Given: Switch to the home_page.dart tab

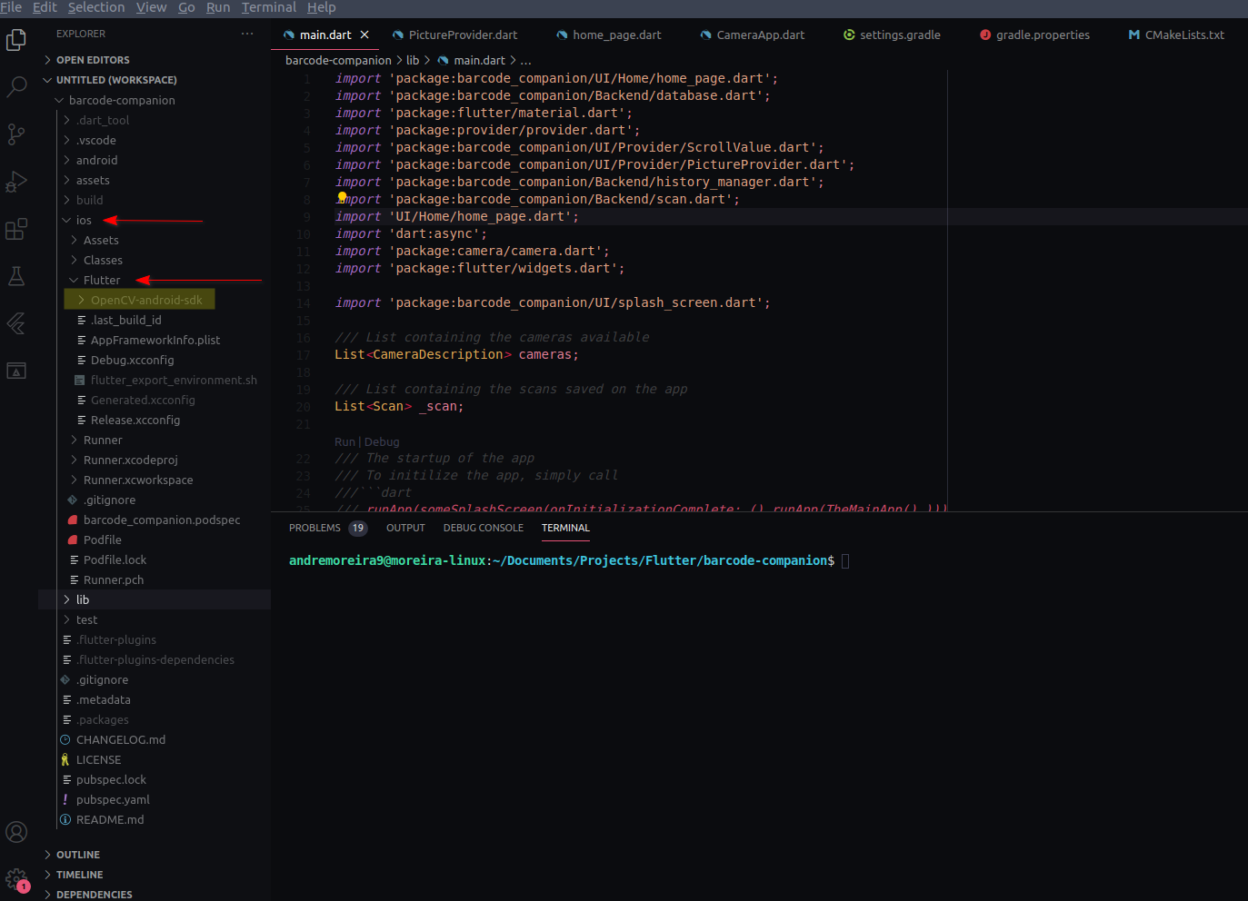Looking at the screenshot, I should [615, 35].
